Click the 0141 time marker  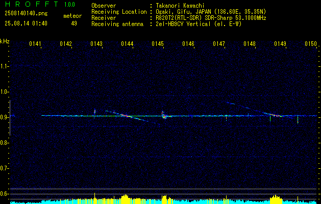(x=35, y=44)
